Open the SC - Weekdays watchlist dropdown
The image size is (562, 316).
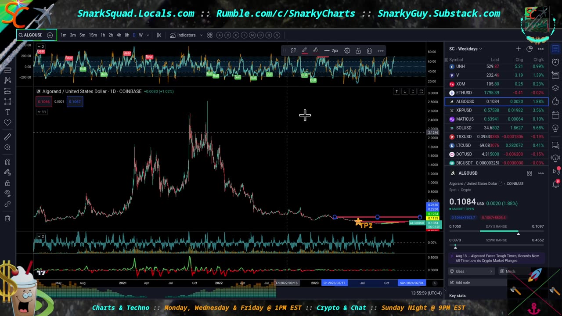click(x=465, y=49)
